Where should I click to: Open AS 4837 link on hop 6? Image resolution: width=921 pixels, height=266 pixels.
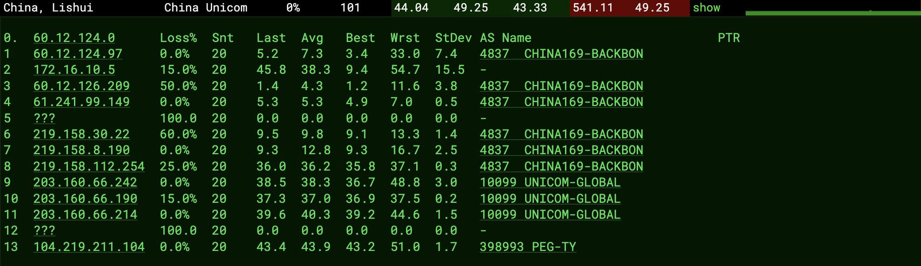pos(561,134)
